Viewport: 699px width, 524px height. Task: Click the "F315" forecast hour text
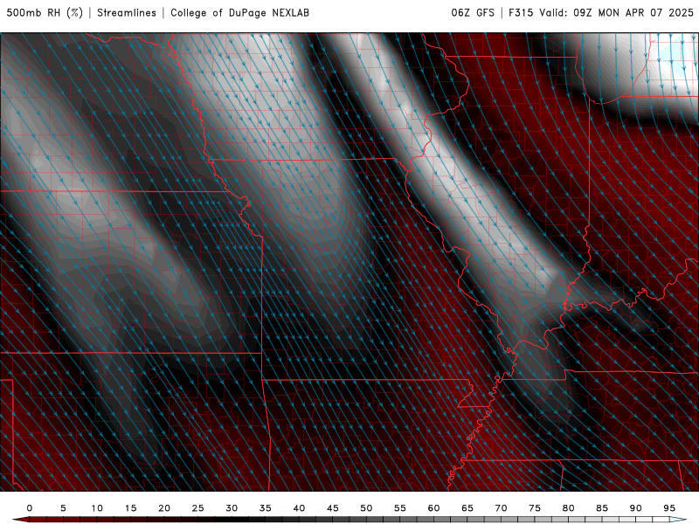pos(521,12)
